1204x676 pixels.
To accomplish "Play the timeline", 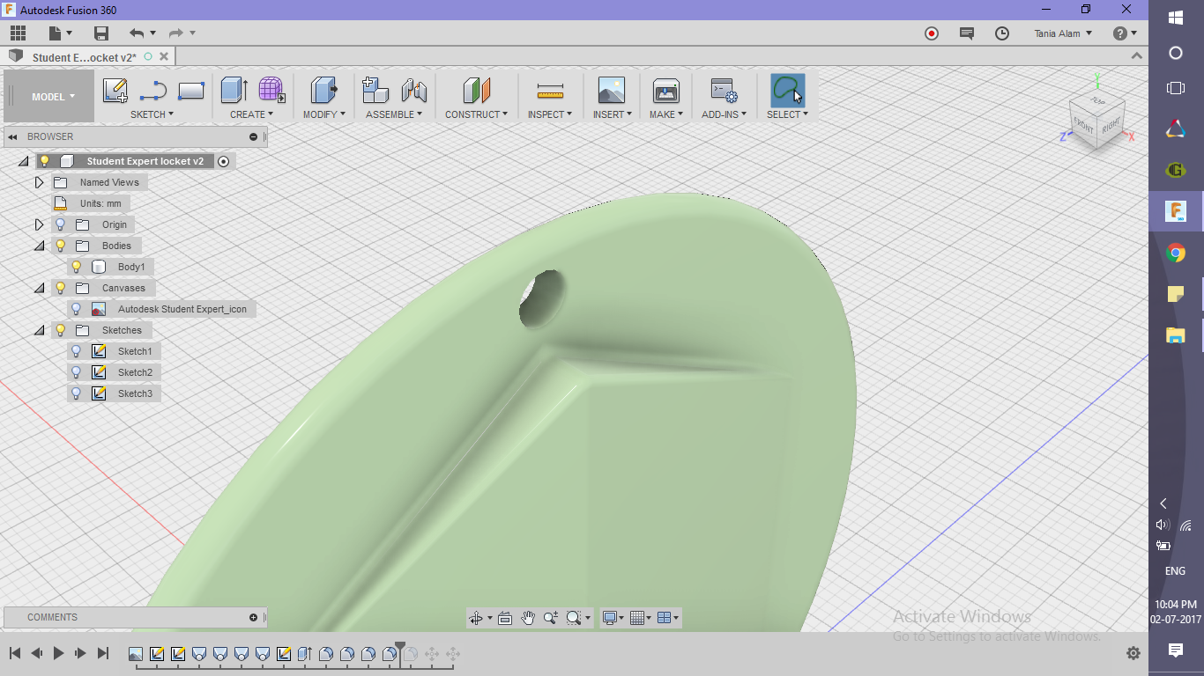I will coord(59,653).
